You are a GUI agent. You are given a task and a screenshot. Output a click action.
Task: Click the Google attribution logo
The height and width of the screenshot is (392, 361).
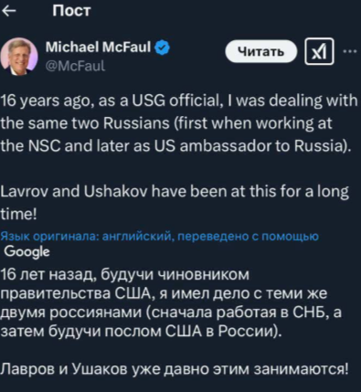[27, 252]
